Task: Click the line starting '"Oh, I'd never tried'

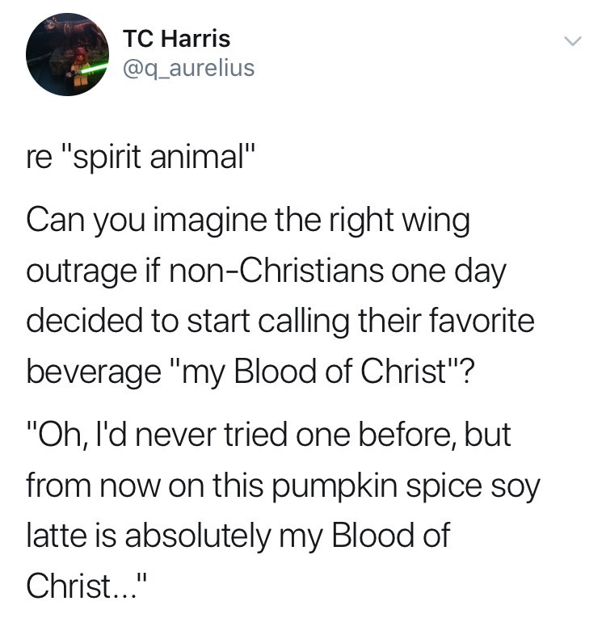Action: (x=269, y=435)
